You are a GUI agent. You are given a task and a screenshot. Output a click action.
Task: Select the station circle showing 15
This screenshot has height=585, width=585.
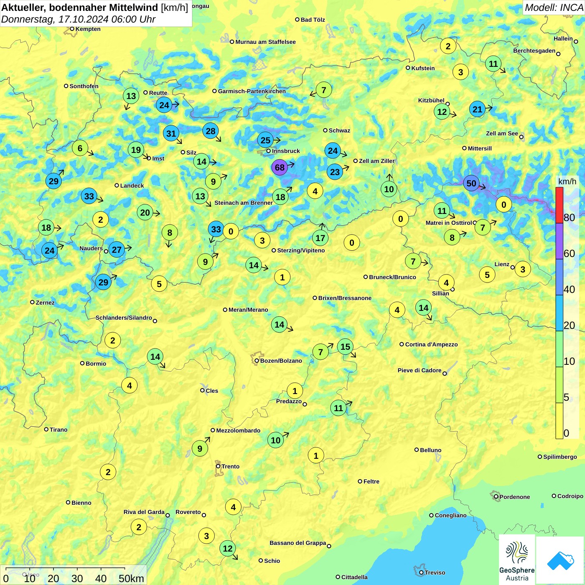(x=345, y=347)
